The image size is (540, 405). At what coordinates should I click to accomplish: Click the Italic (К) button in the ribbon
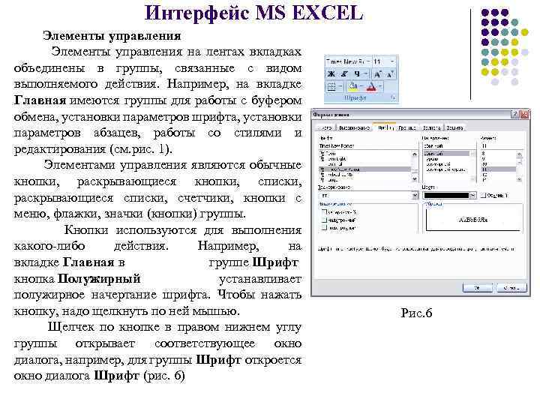(x=344, y=73)
